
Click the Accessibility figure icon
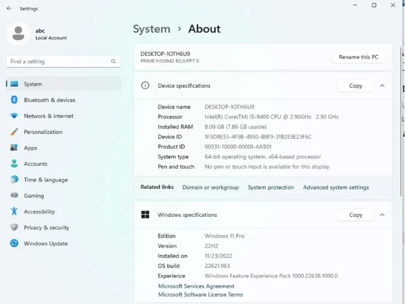(14, 211)
